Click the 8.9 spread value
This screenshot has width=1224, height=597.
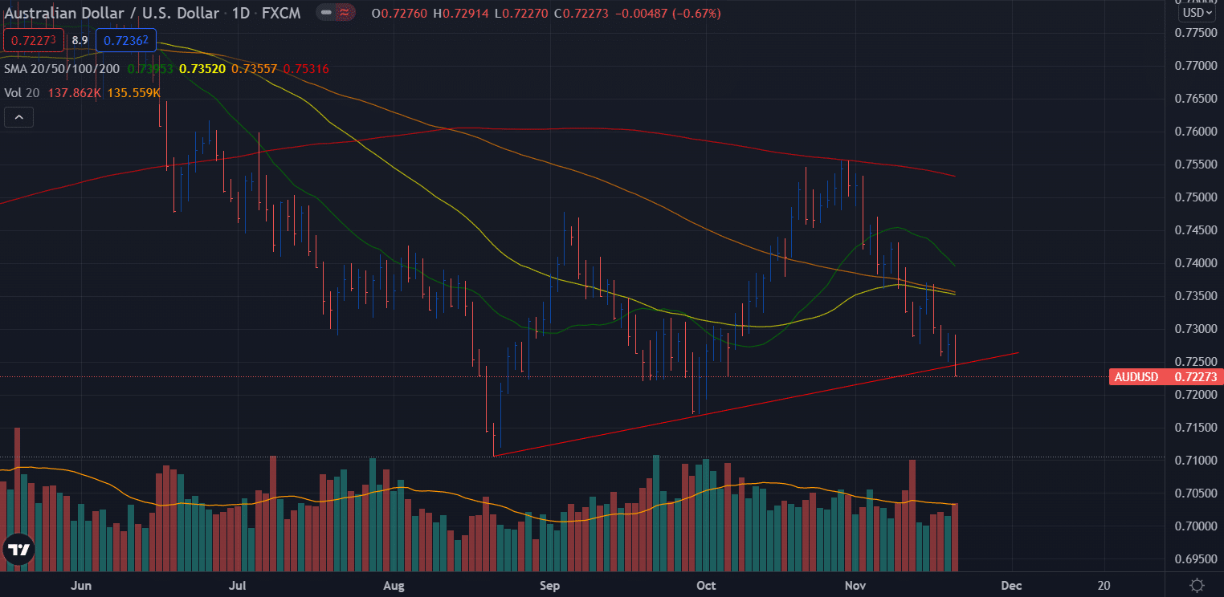pos(80,40)
